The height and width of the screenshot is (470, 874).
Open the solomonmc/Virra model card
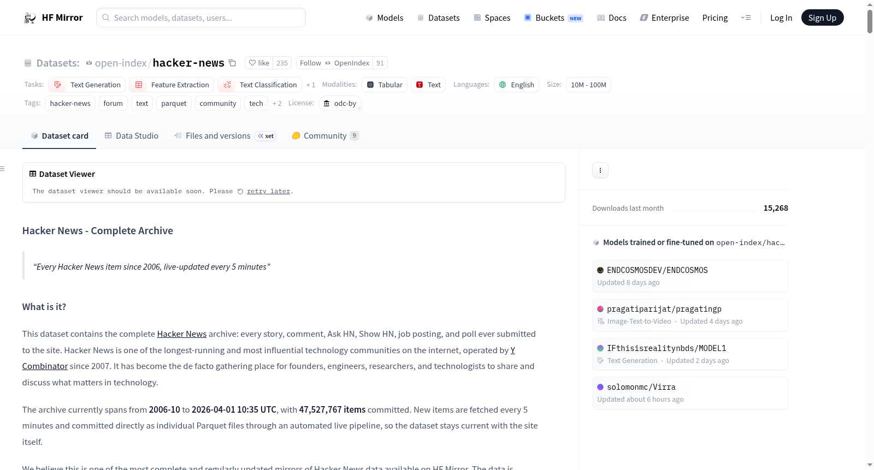coord(690,393)
